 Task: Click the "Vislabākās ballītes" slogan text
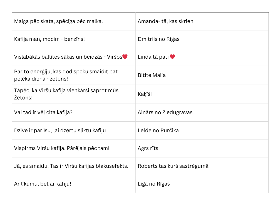click(68, 57)
